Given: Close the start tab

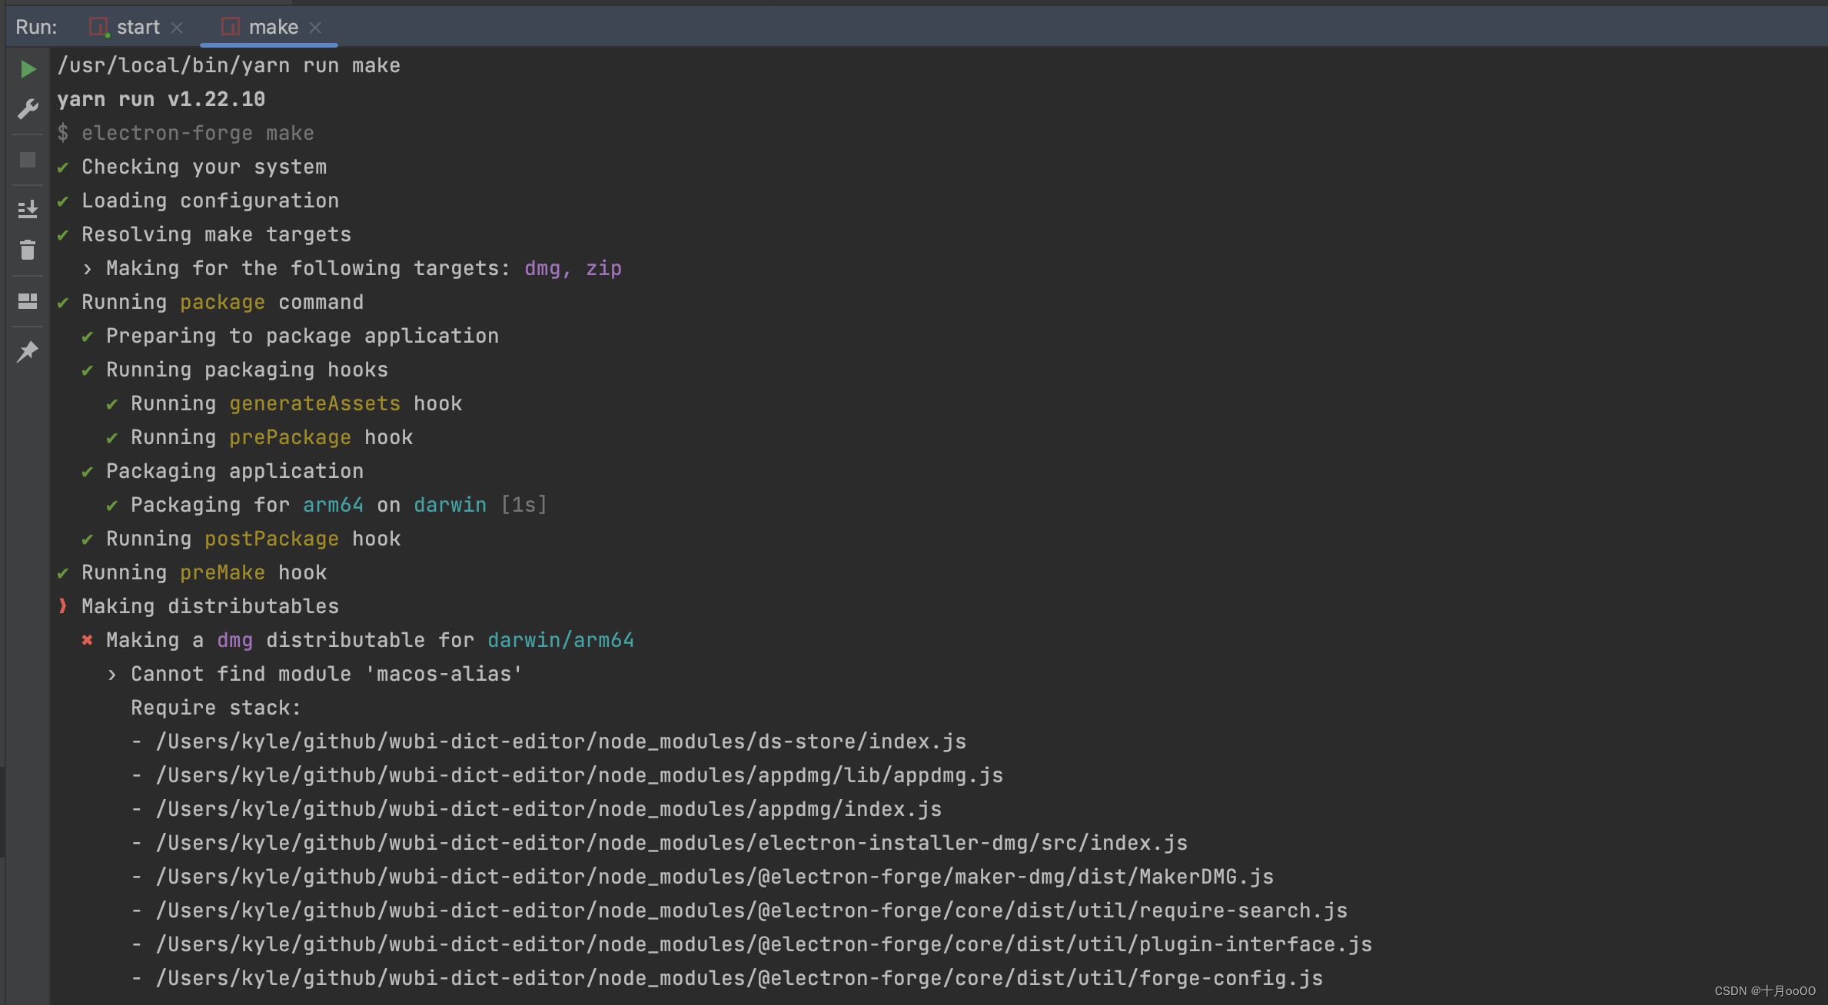Looking at the screenshot, I should [177, 28].
